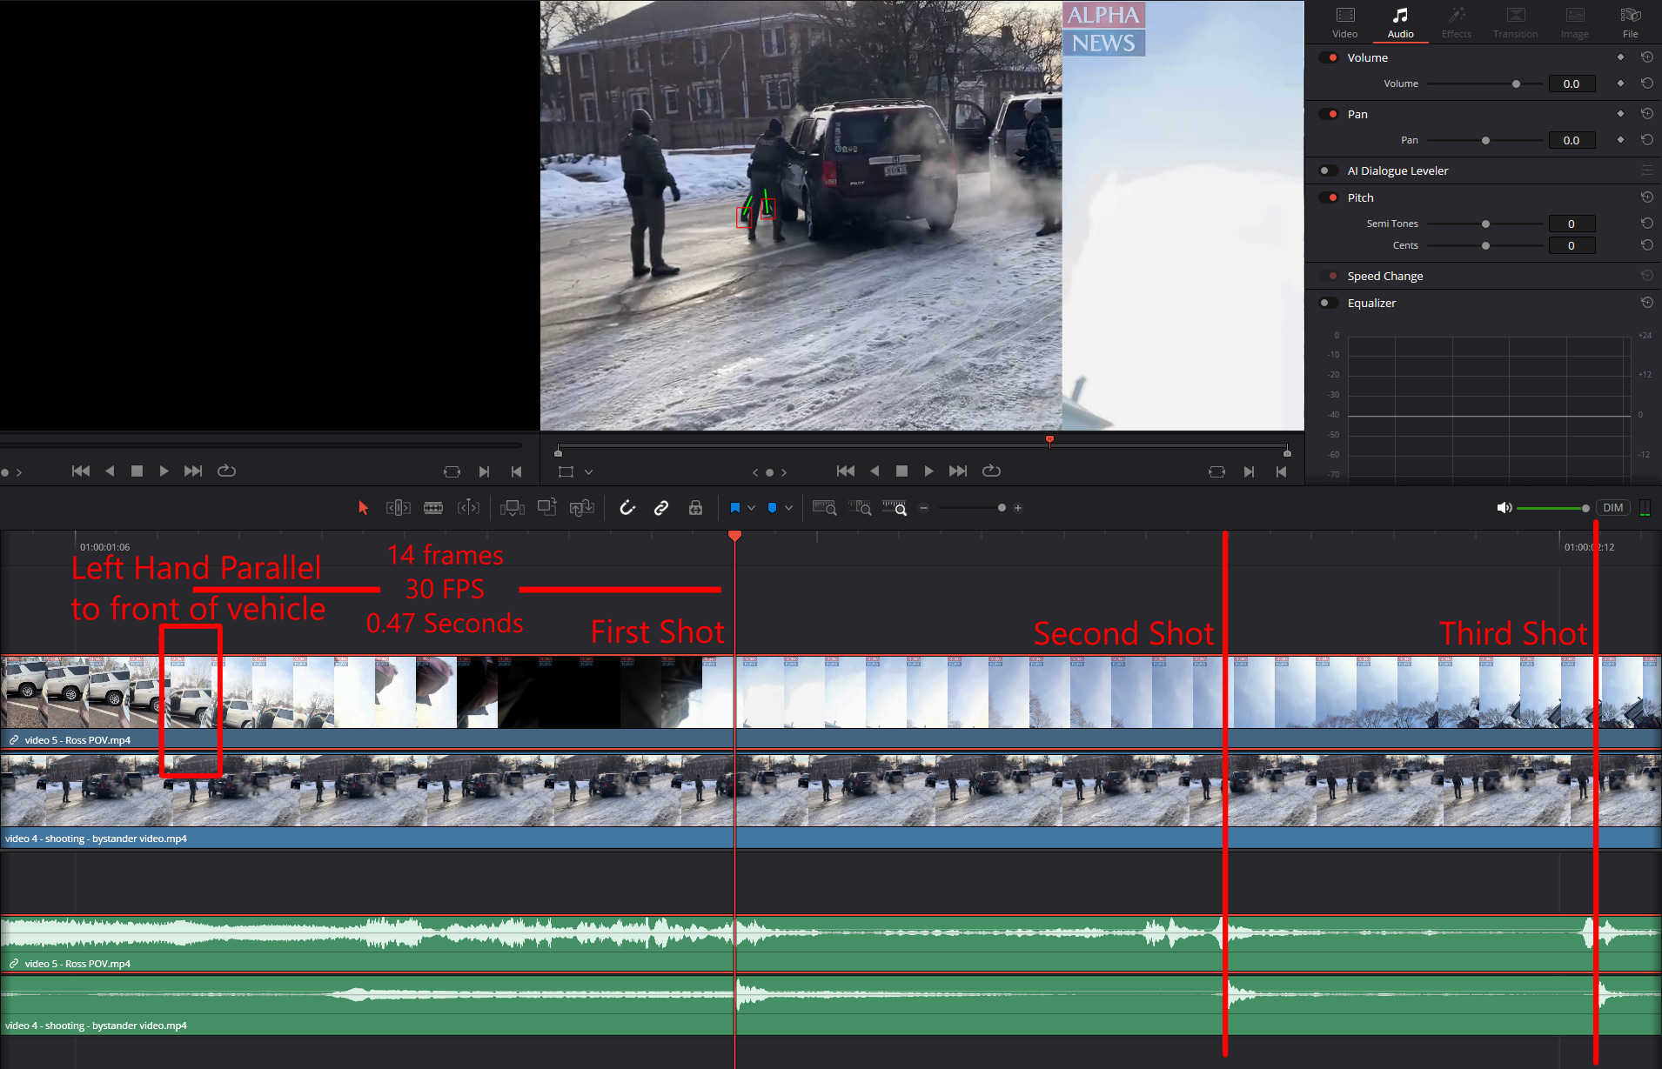Open the marker color dropdown arrow
Screen dimensions: 1662x1069
tap(788, 508)
